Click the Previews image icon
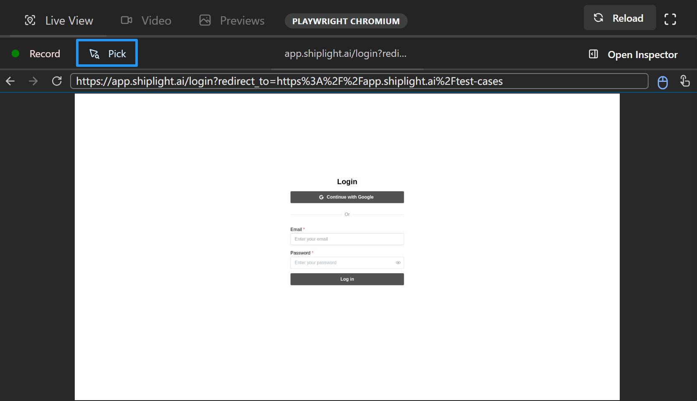697x401 pixels. [205, 20]
